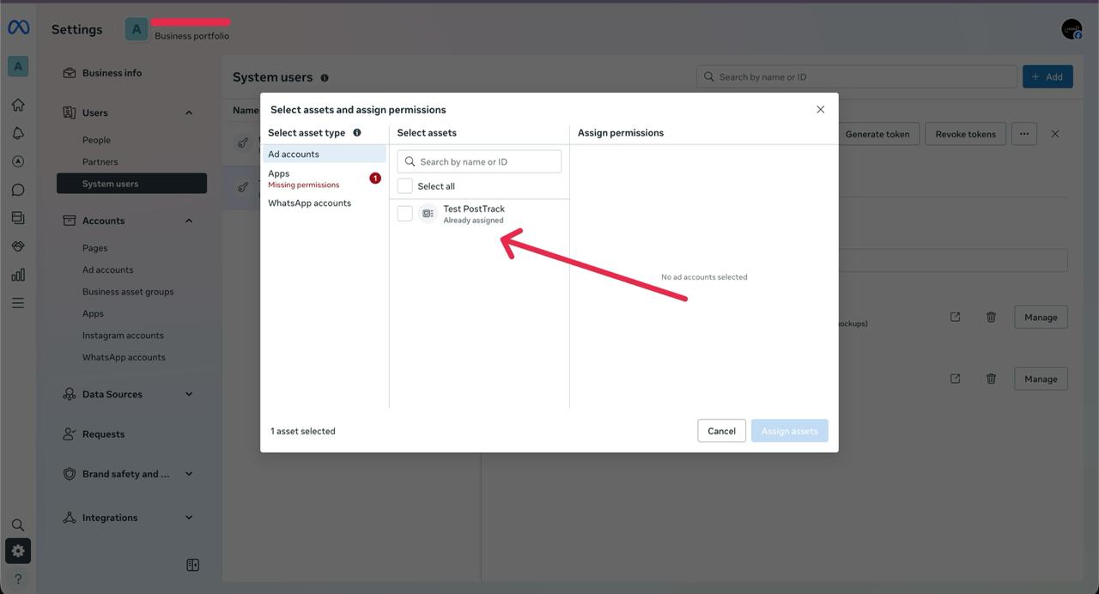Open search from the left rail magnifier icon
This screenshot has height=594, width=1099.
pos(17,524)
